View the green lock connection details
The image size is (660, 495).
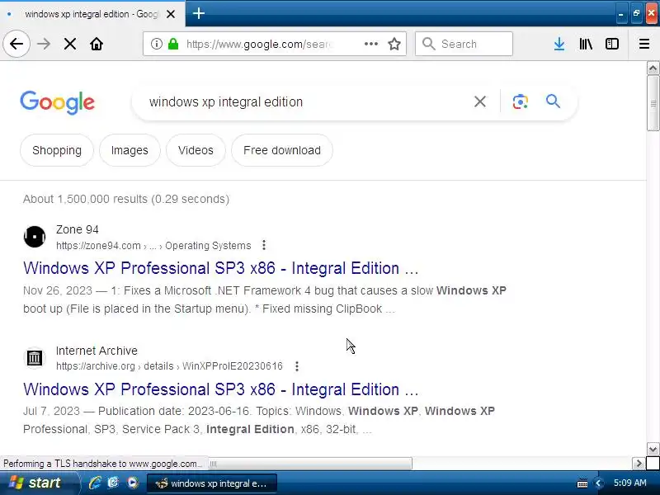coord(173,44)
